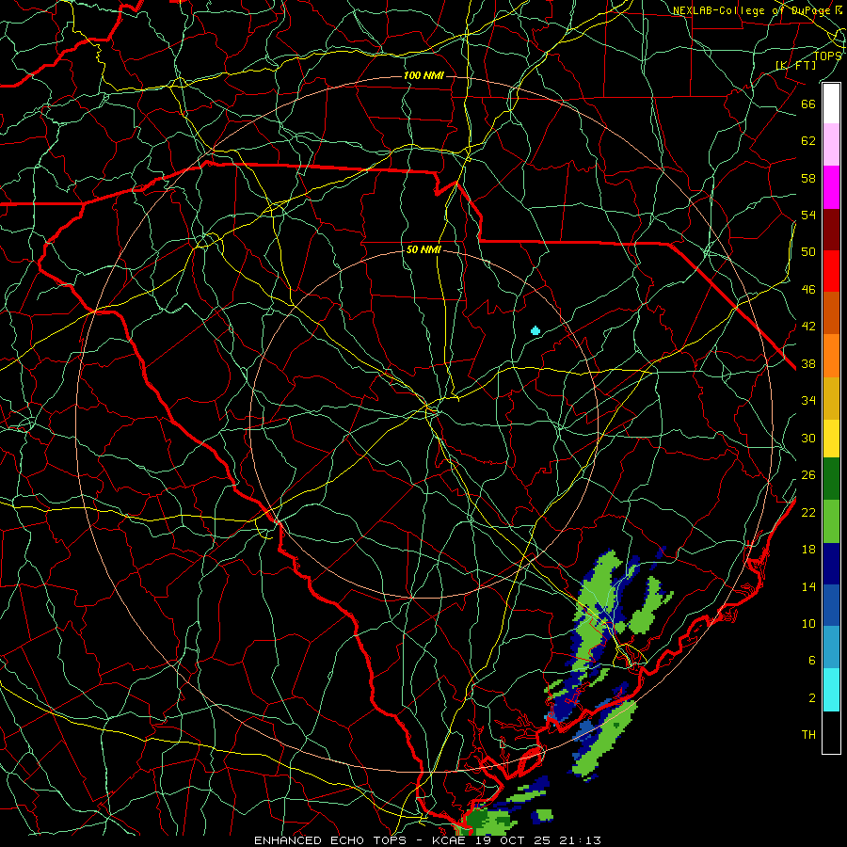Click the TOPS legend heading

tap(827, 56)
